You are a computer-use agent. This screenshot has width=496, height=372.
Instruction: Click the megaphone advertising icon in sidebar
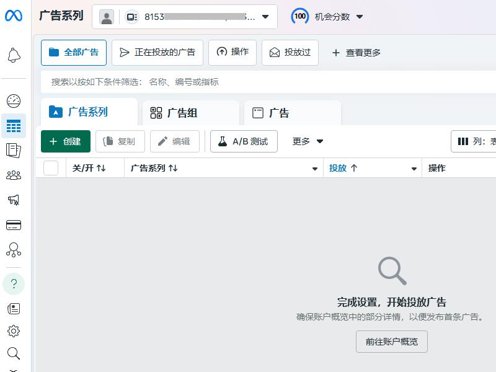click(14, 200)
